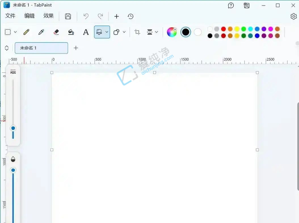Open the 效果 menu
Image resolution: width=299 pixels, height=223 pixels.
49,16
